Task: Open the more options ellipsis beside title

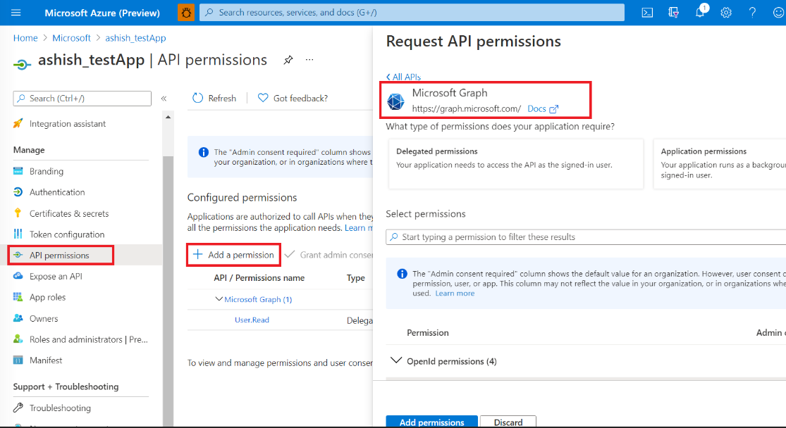Action: pos(309,60)
